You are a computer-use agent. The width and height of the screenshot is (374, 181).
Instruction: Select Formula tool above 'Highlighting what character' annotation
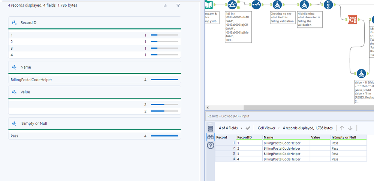pos(304,4)
